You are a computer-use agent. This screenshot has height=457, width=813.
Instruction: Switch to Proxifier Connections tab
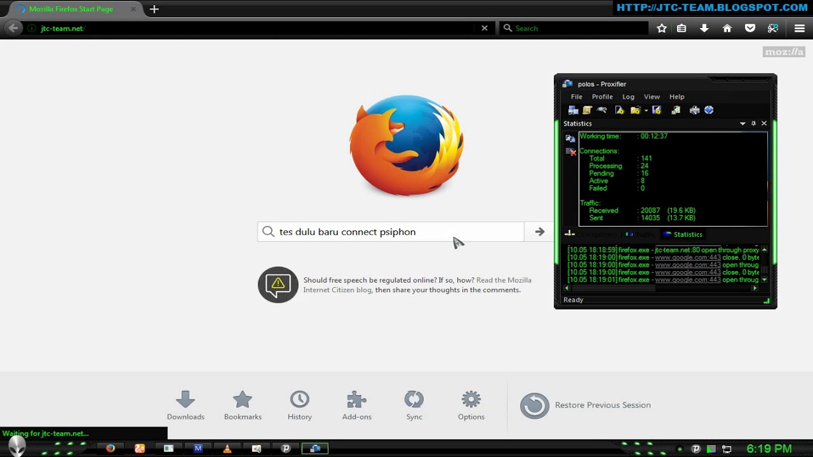pyautogui.click(x=591, y=234)
